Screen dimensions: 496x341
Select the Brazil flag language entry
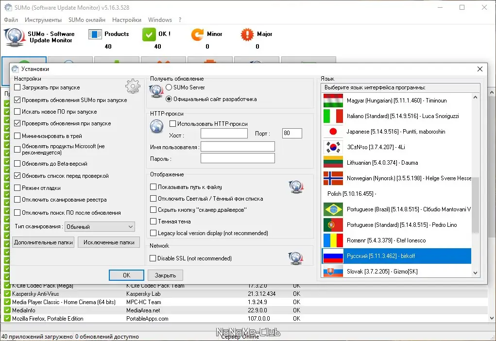point(396,209)
